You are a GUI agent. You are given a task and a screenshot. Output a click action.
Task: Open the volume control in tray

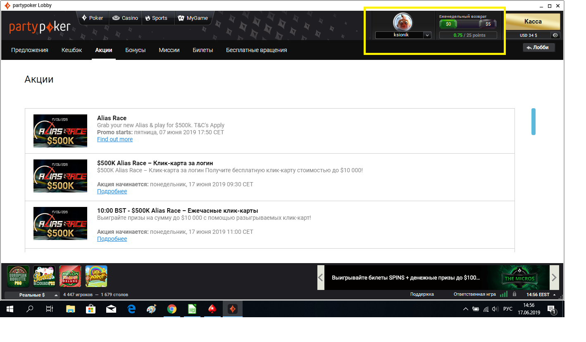[x=495, y=309]
